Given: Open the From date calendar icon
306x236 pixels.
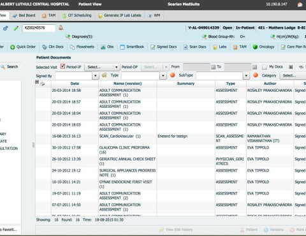Looking at the screenshot, I should click(x=214, y=67).
